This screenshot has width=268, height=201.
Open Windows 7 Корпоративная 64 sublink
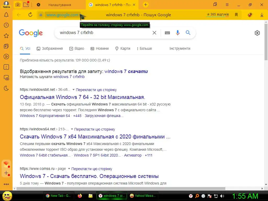click(45, 116)
